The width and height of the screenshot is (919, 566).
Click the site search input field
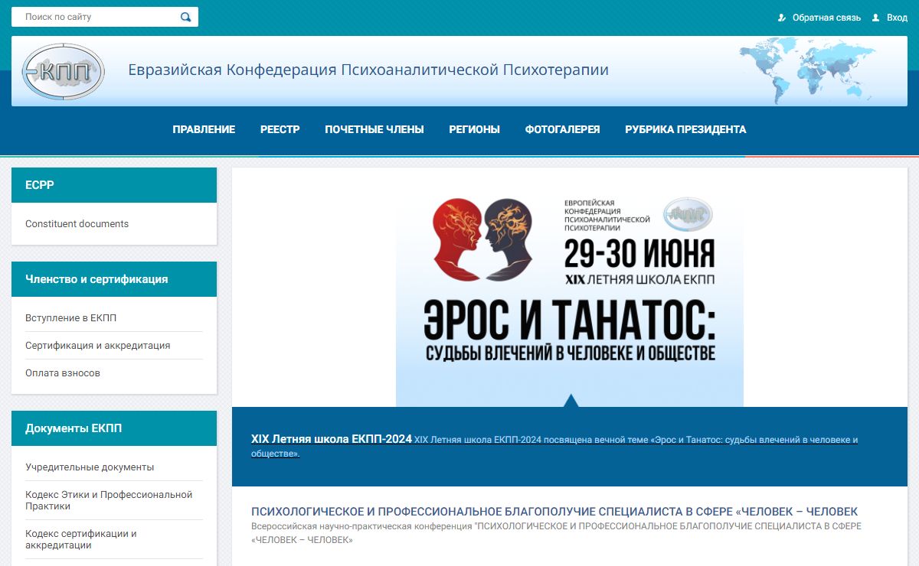point(104,17)
